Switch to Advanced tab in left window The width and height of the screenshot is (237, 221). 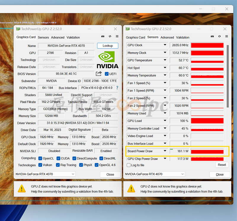[57, 37]
